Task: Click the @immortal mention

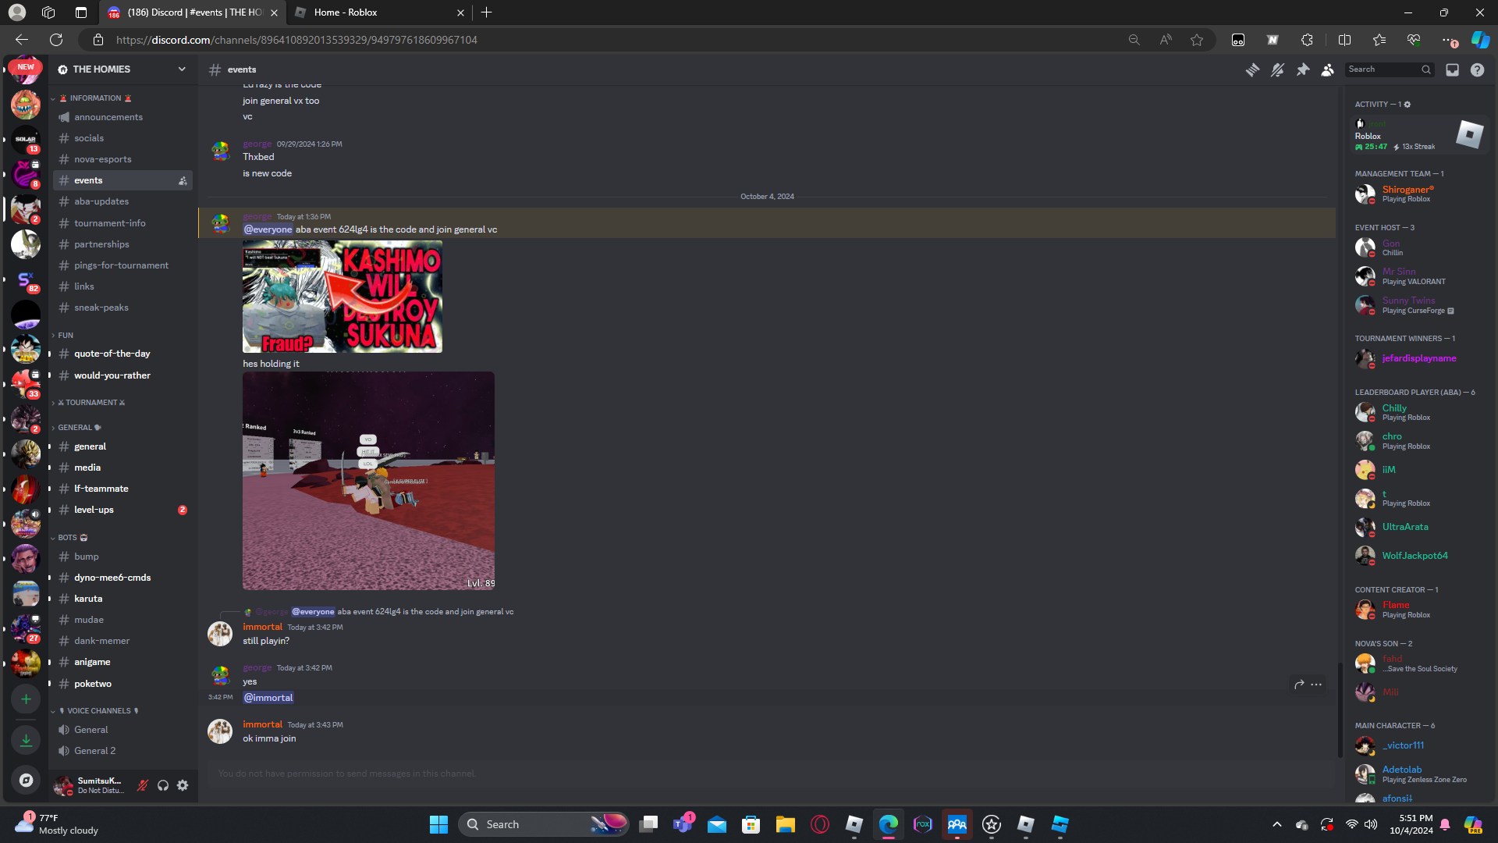Action: tap(268, 698)
